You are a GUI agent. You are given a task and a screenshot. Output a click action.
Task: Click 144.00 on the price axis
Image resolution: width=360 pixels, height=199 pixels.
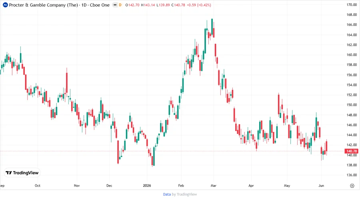tap(352, 135)
